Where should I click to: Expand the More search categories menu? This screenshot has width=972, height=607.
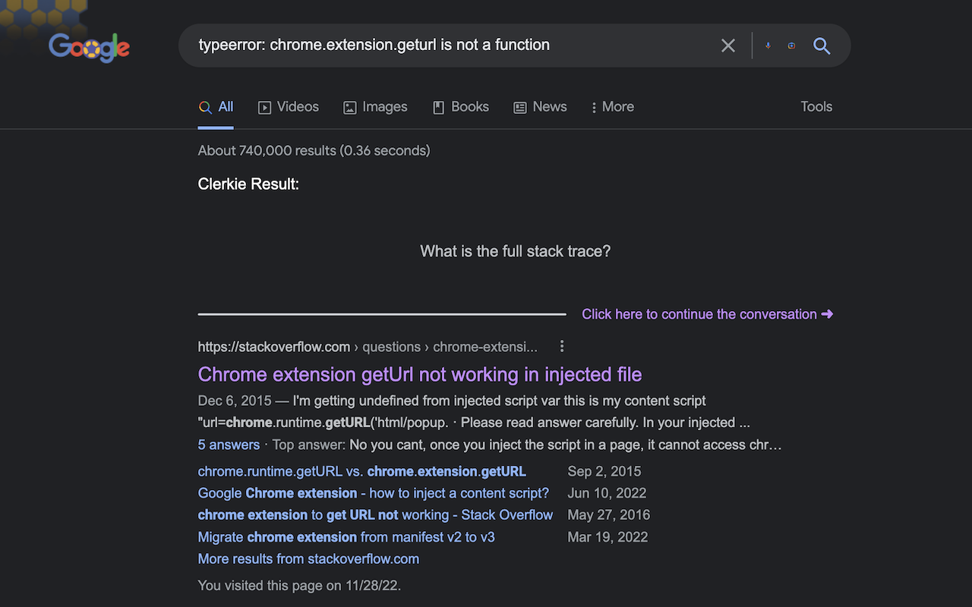612,107
